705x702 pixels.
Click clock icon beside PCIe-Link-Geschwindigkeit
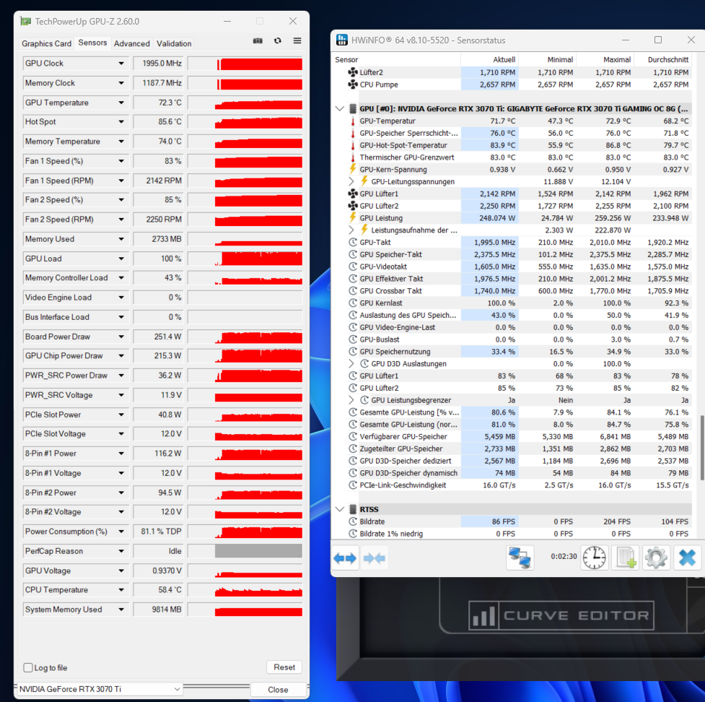click(x=353, y=485)
